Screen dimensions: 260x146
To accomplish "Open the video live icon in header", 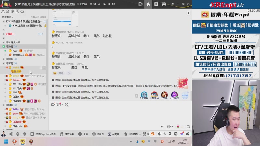I will pyautogui.click(x=140, y=4).
